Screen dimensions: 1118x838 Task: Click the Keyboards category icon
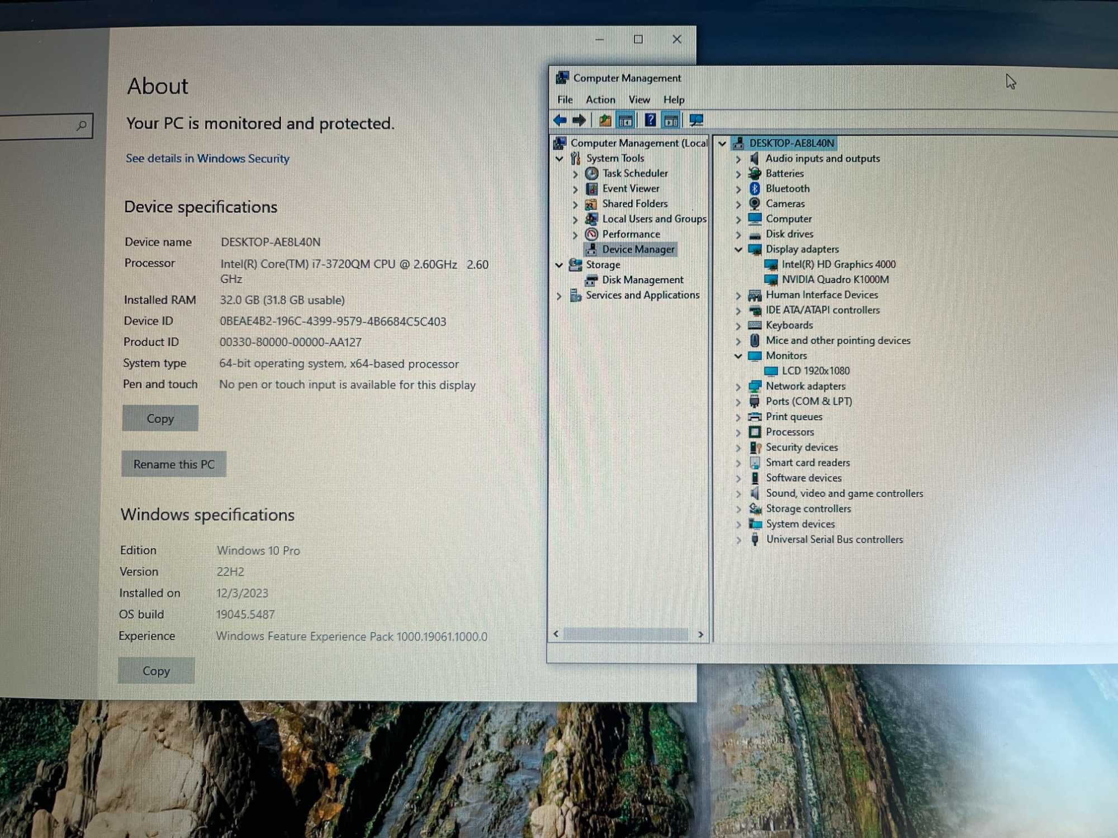pos(755,325)
